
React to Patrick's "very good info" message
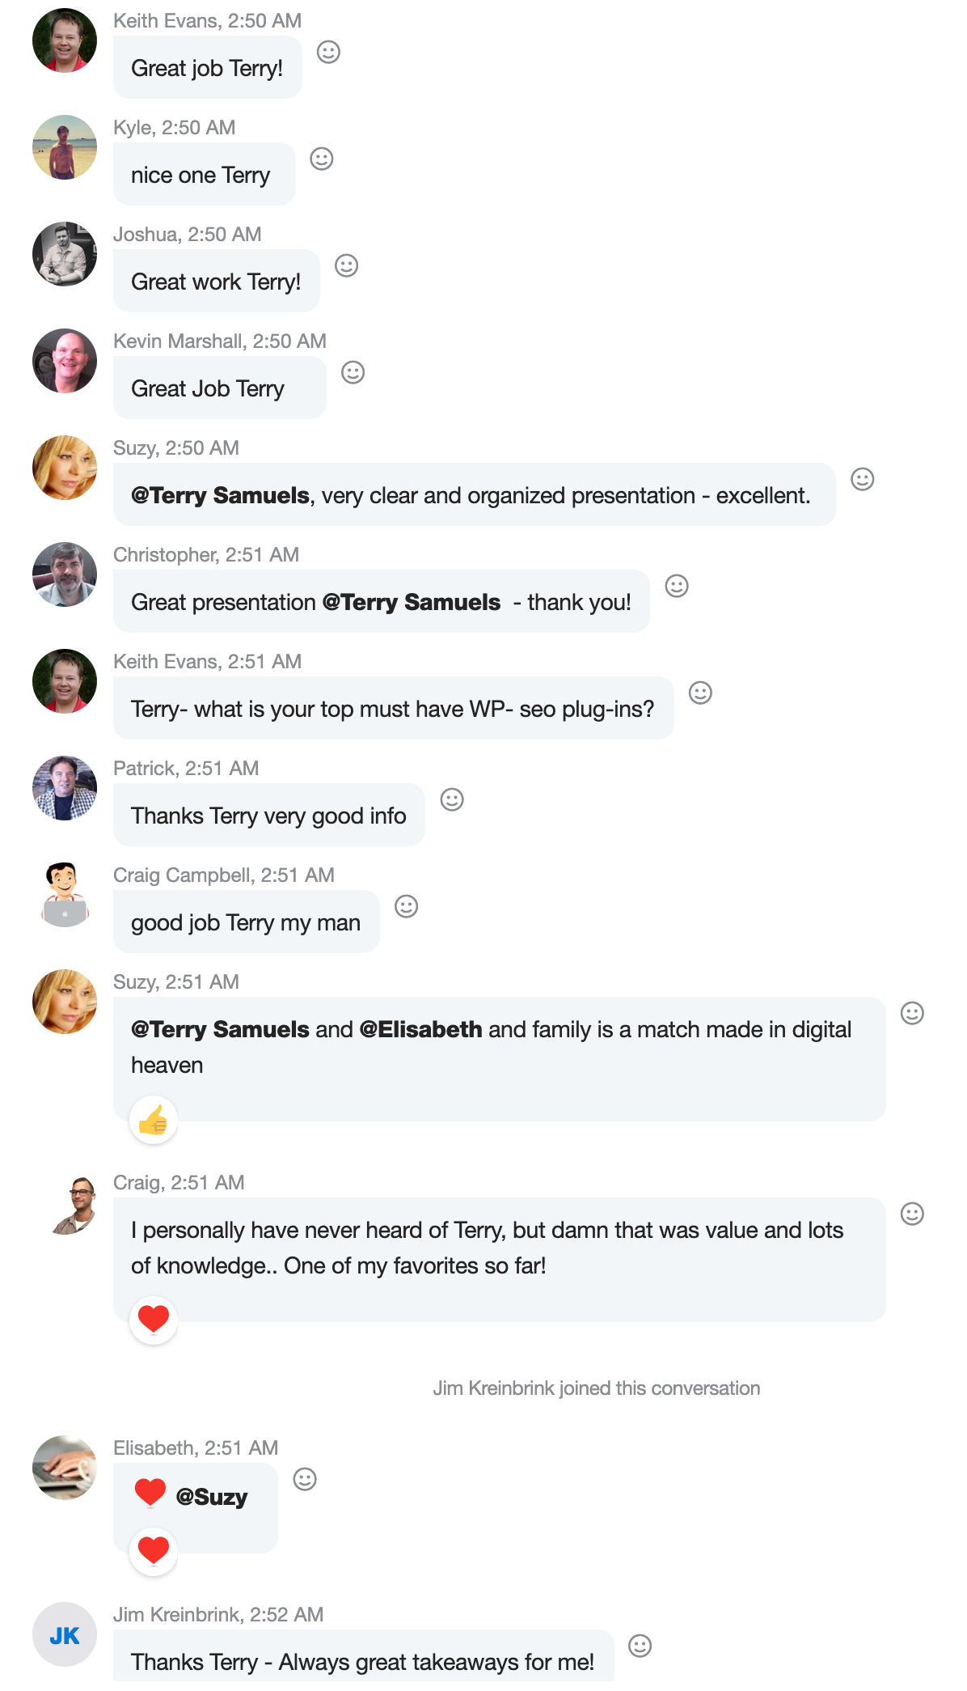[x=452, y=800]
